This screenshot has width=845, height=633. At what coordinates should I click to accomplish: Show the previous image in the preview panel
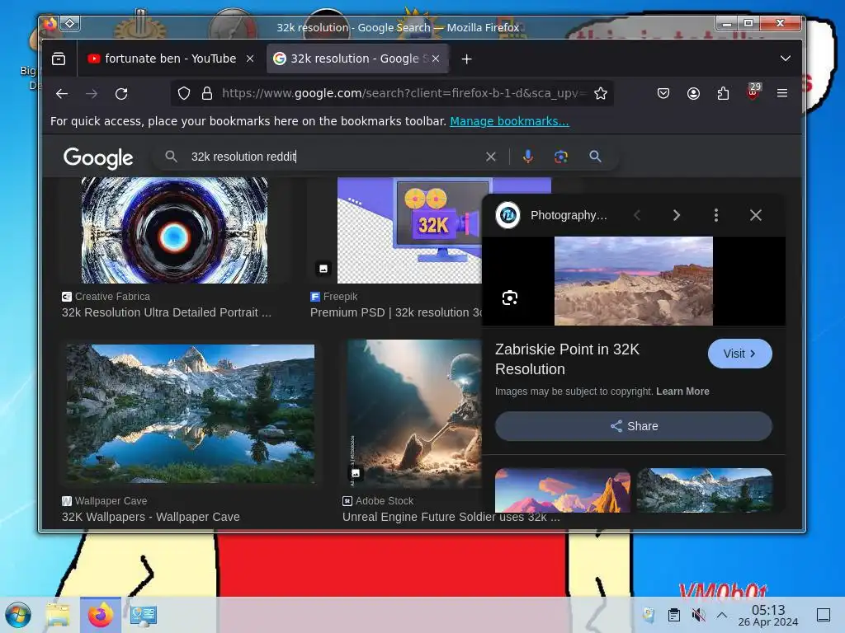638,215
